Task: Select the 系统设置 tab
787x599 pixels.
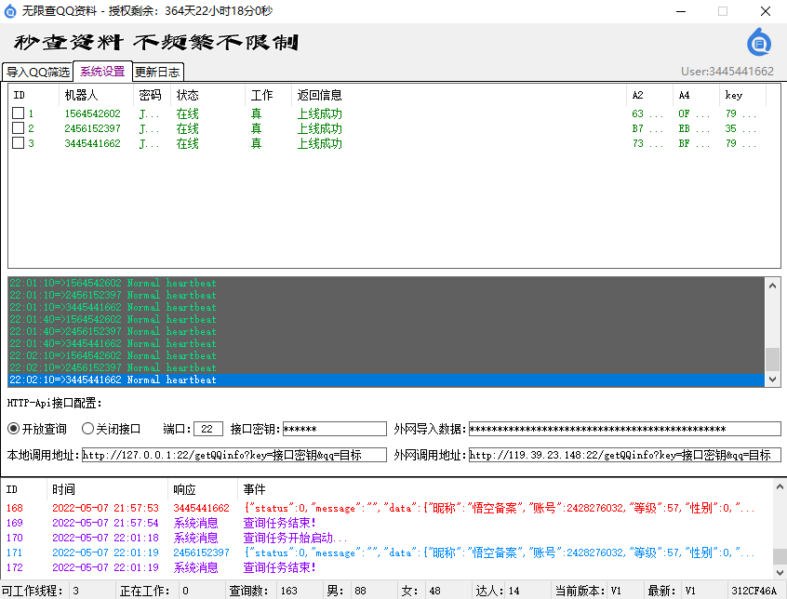Action: (102, 72)
